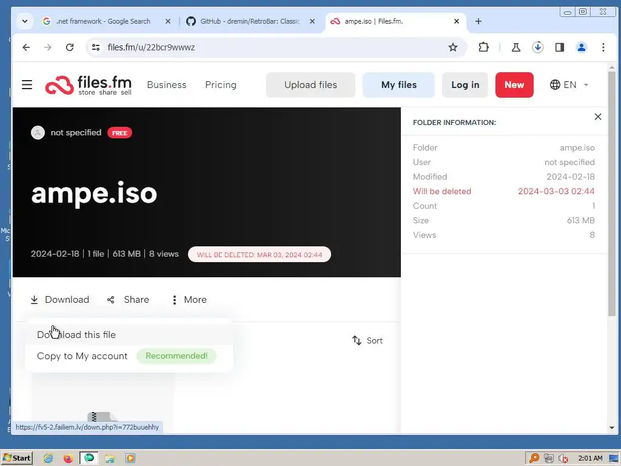The width and height of the screenshot is (621, 466).
Task: Click the address bar URL
Action: point(151,47)
